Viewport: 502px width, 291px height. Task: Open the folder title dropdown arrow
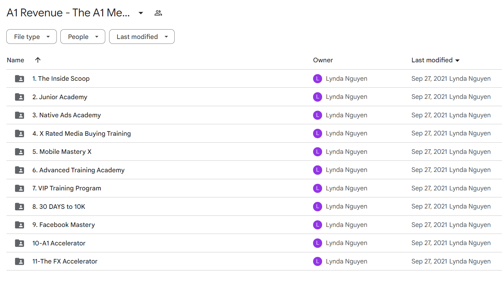pyautogui.click(x=141, y=13)
